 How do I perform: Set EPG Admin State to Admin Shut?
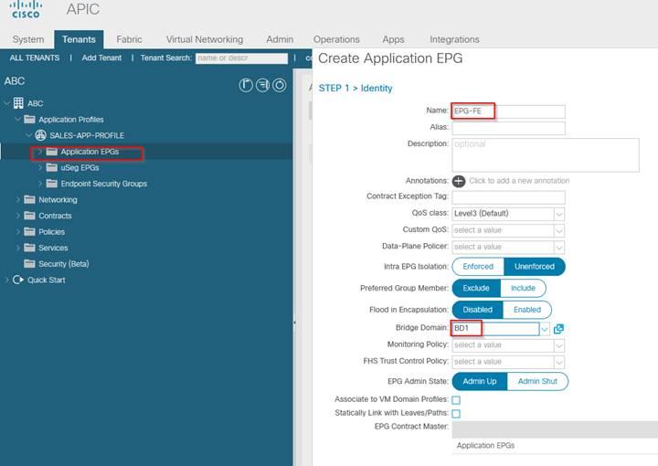tap(537, 381)
